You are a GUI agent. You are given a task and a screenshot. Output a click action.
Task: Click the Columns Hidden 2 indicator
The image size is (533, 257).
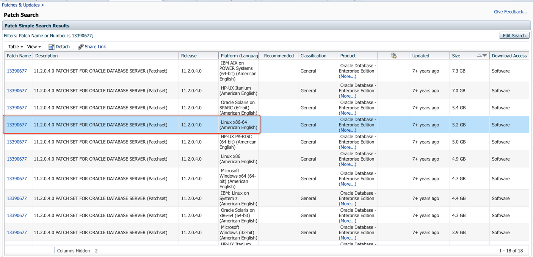point(77,251)
